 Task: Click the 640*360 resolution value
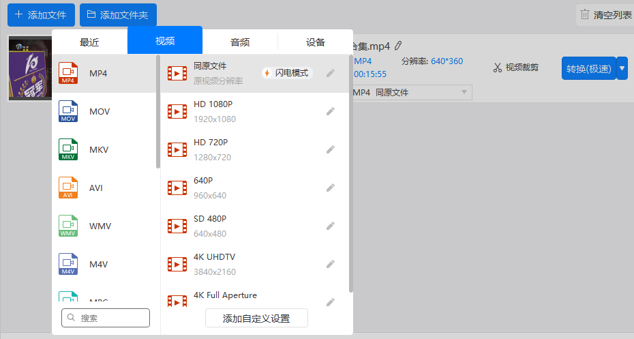pyautogui.click(x=447, y=61)
